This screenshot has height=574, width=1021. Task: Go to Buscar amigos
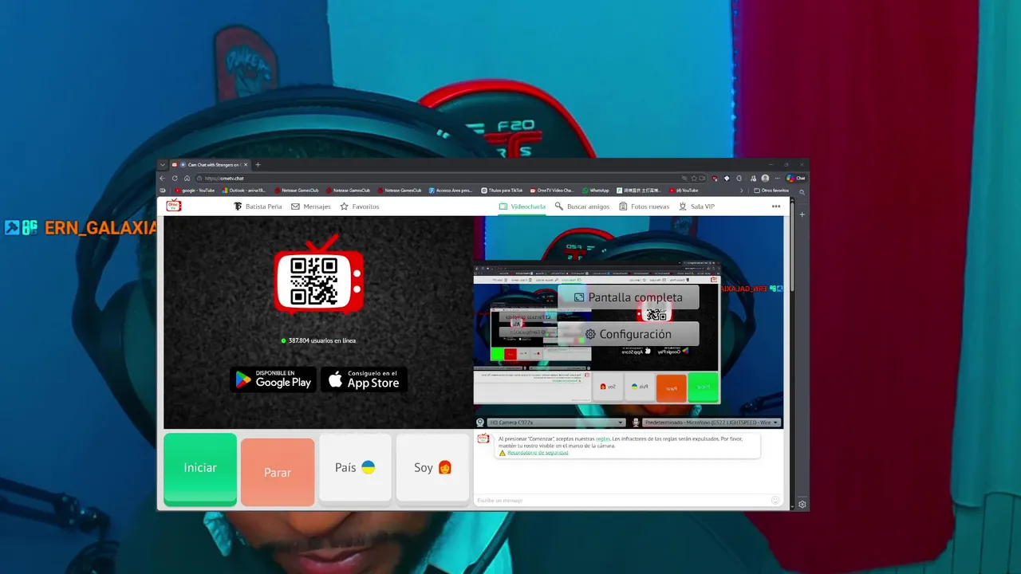coord(582,206)
